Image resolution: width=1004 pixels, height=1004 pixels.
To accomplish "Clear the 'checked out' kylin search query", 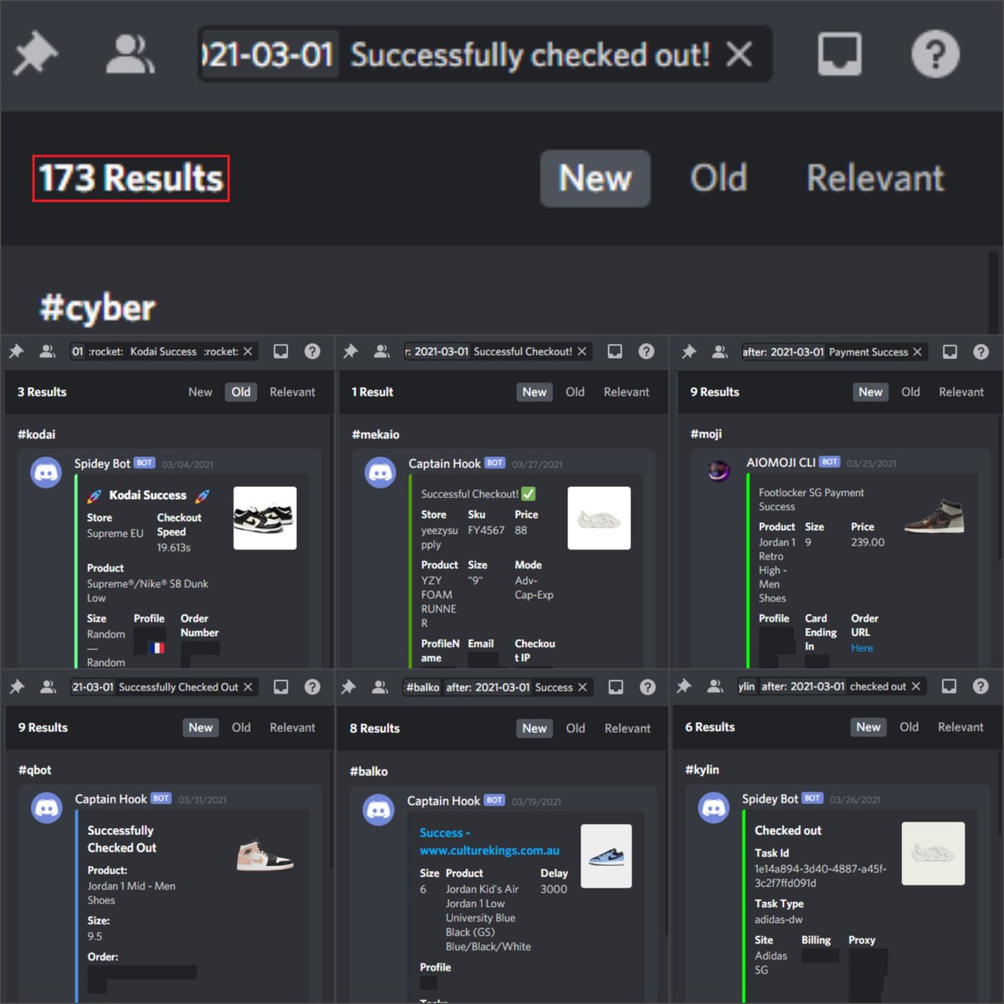I will point(915,686).
